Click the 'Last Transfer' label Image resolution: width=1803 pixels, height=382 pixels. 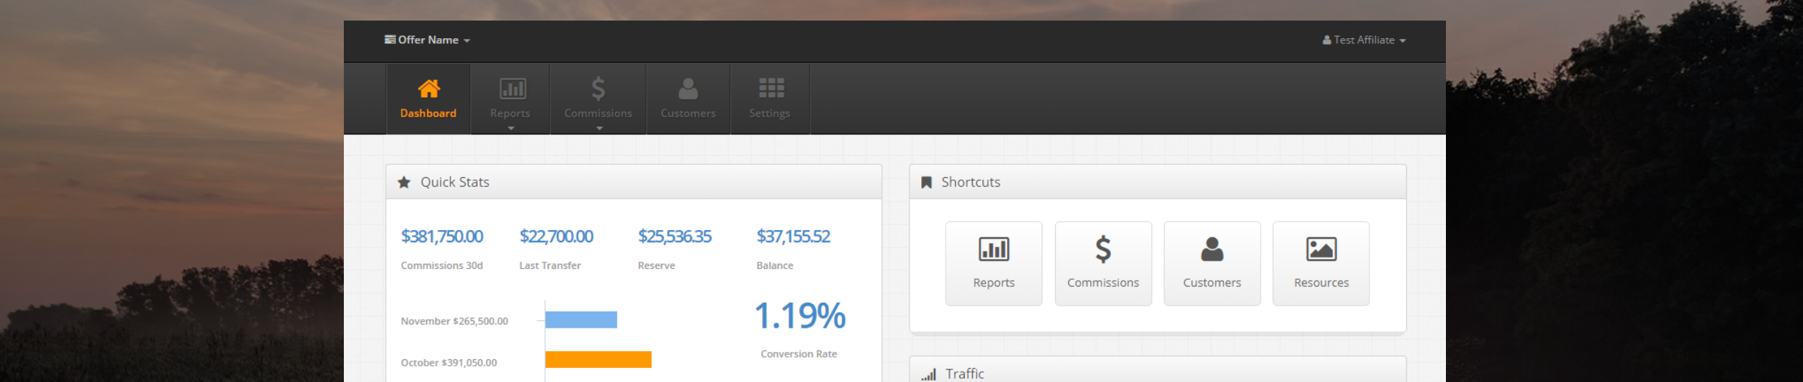point(550,266)
